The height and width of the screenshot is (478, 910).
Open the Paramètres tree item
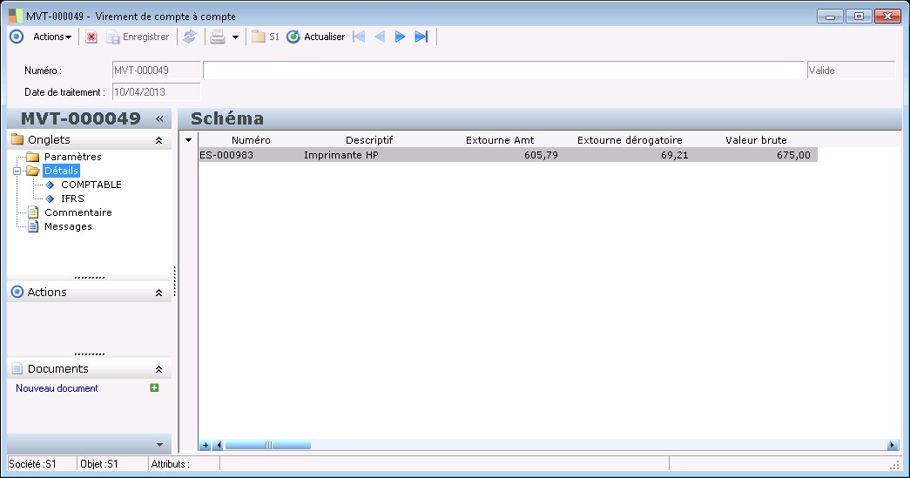coord(73,157)
